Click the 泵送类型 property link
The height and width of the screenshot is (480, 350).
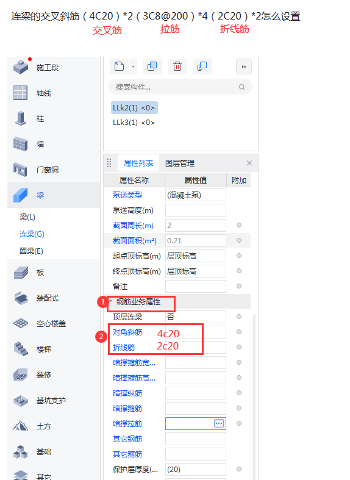[127, 195]
